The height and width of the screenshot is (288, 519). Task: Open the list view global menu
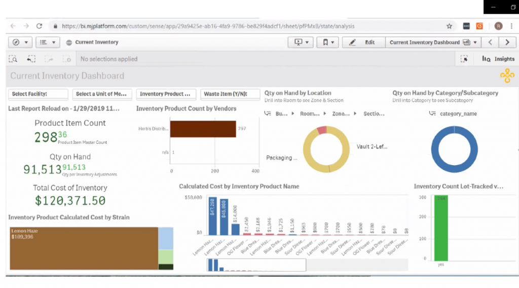[x=49, y=43]
